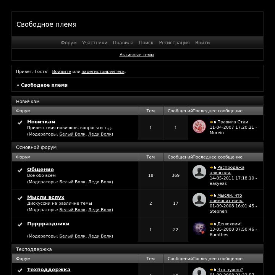
Task: Open the Регистрация page from the menu
Action: pyautogui.click(x=174, y=43)
